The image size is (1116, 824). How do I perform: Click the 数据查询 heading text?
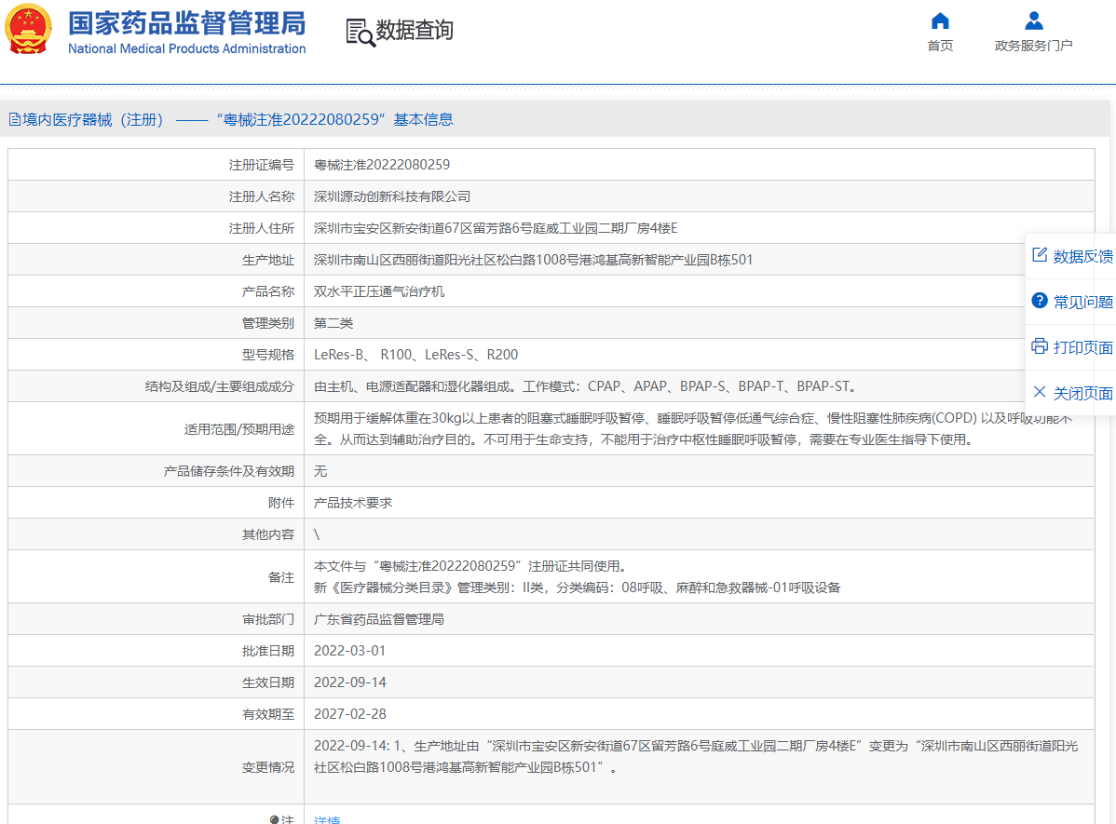click(415, 31)
